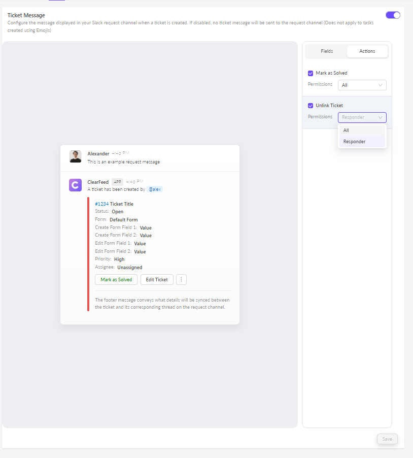Disable the Ticket Message toggle switch
413x458 pixels.
393,15
